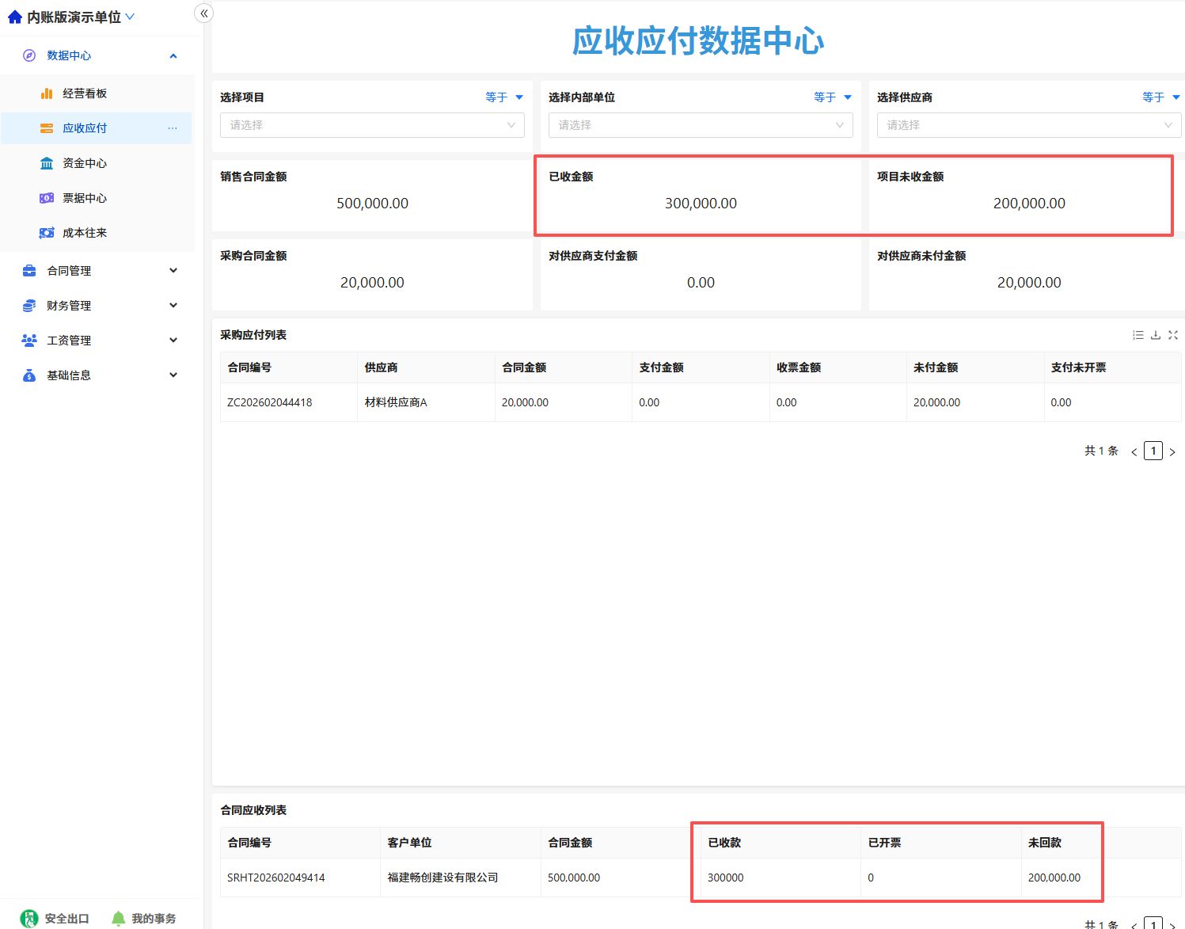Viewport: 1185px width, 929px height.
Task: Click the coins icon for 财务管理
Action: pyautogui.click(x=29, y=306)
